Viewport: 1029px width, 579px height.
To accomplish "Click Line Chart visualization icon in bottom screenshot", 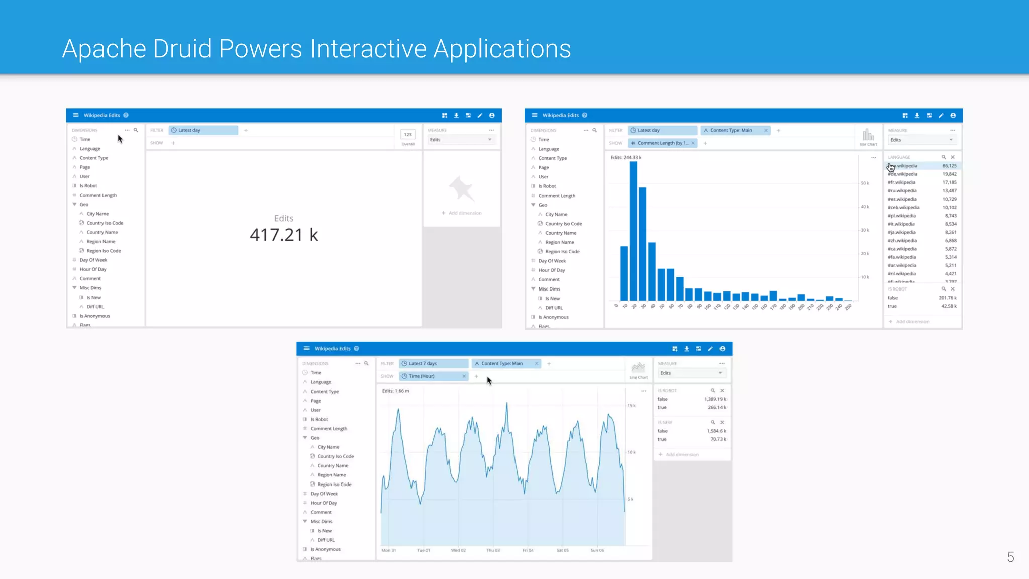I will click(x=638, y=368).
